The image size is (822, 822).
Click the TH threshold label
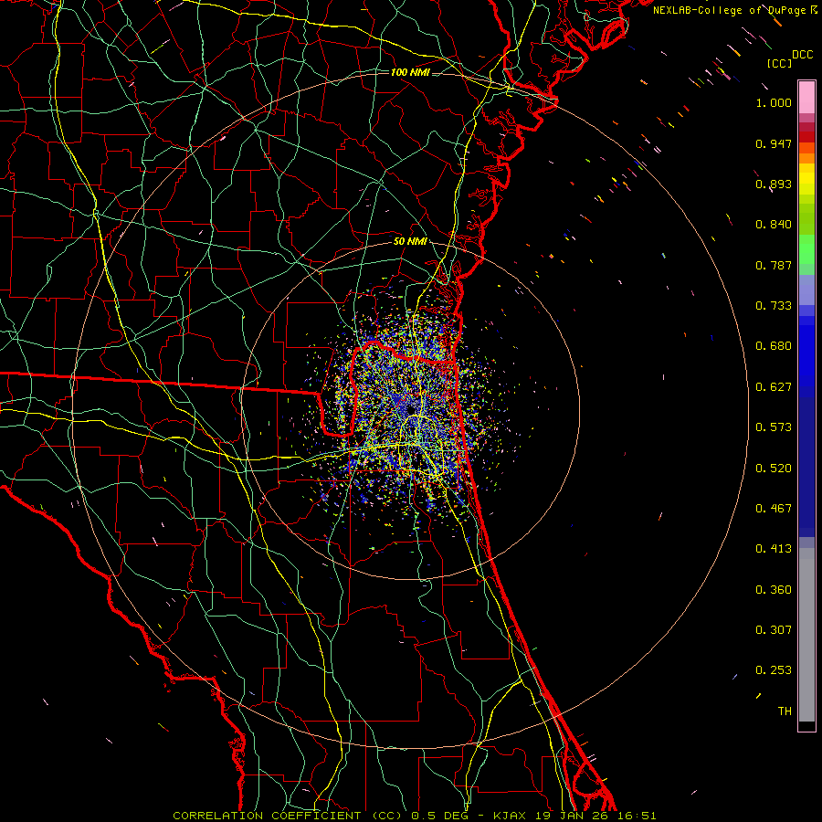click(785, 711)
